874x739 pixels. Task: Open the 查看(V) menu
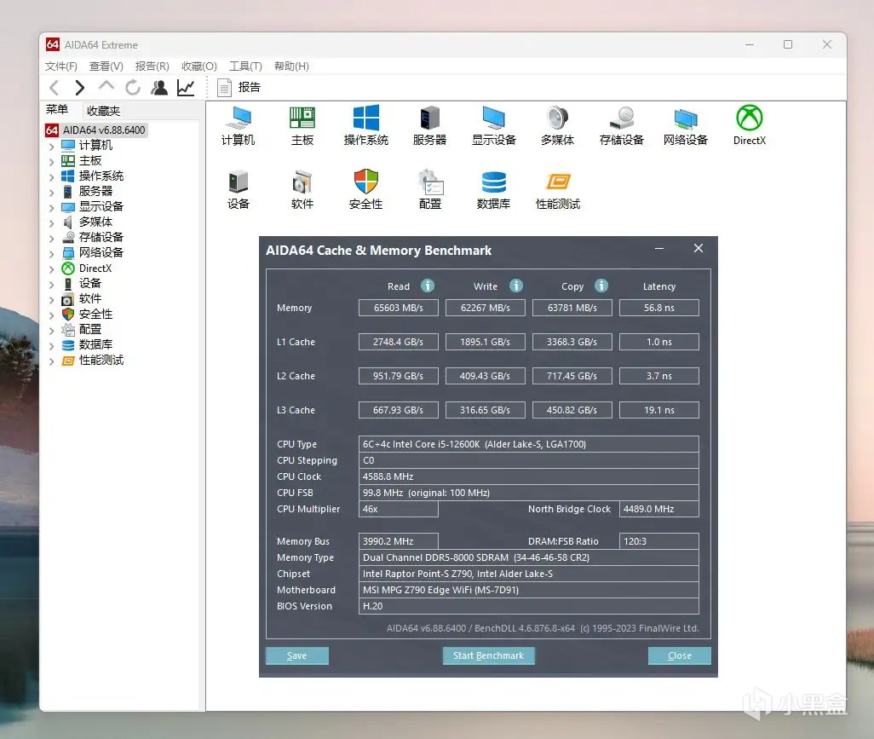(106, 66)
